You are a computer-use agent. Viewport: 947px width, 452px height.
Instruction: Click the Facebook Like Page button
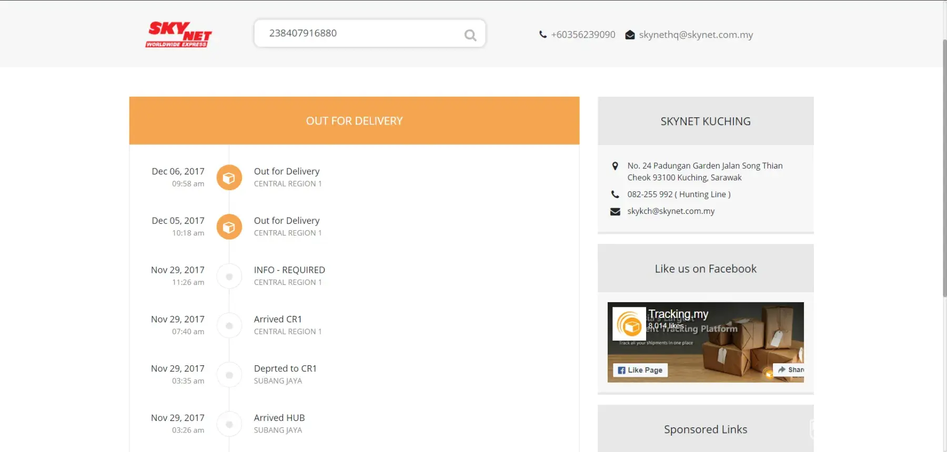[640, 370]
